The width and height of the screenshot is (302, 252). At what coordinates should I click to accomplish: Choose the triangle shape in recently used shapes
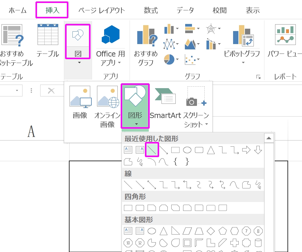point(211,150)
